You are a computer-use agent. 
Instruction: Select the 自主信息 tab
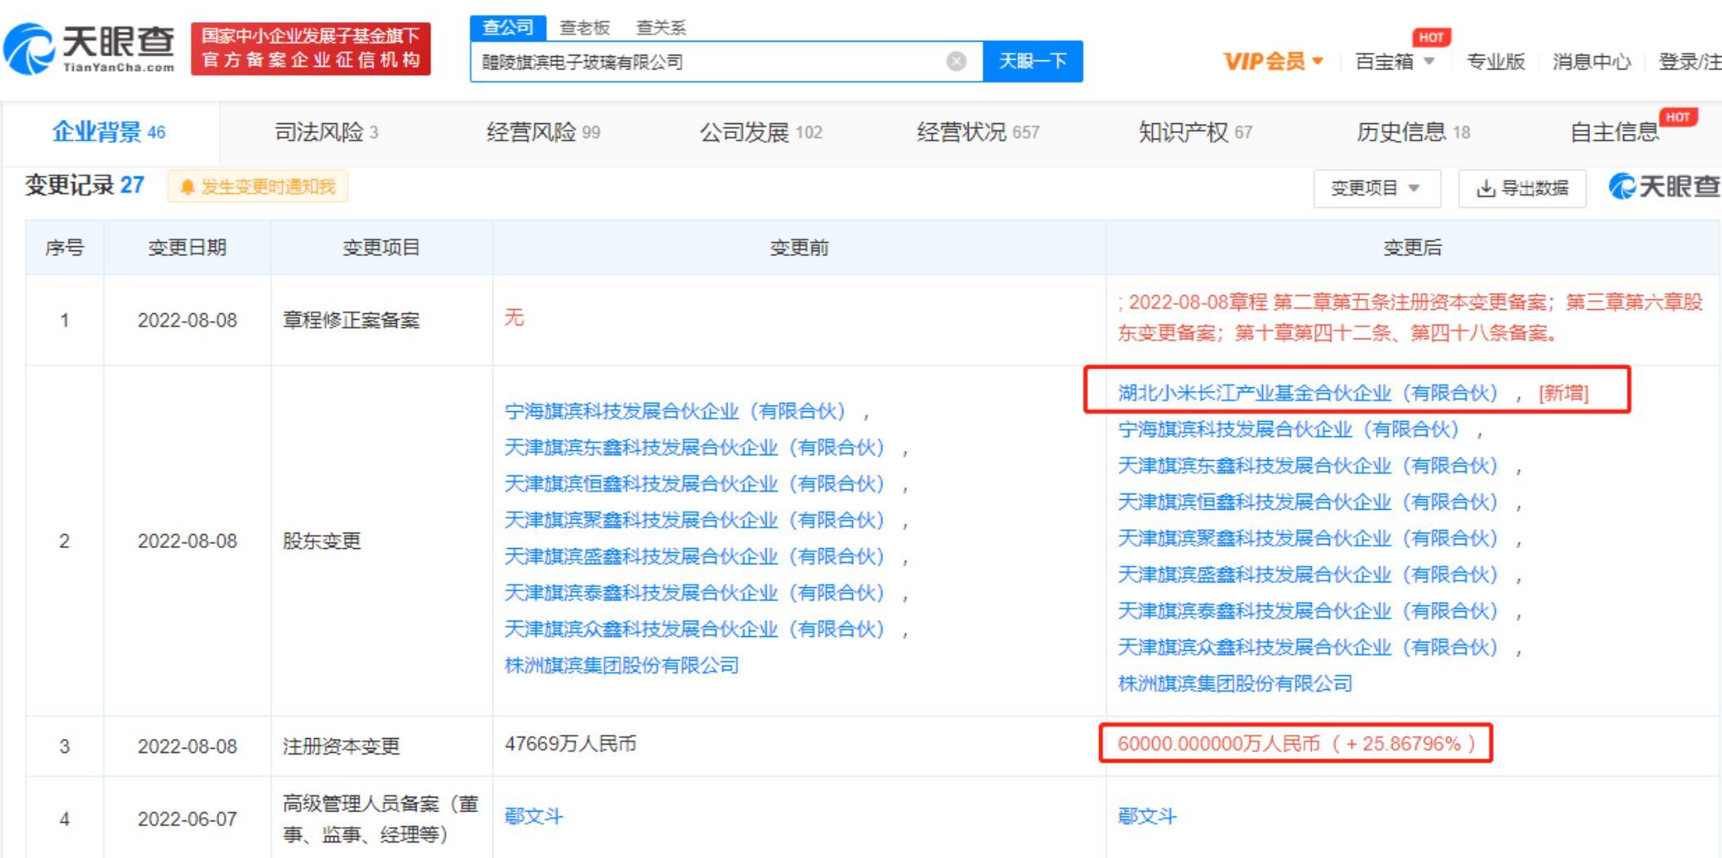(x=1614, y=132)
